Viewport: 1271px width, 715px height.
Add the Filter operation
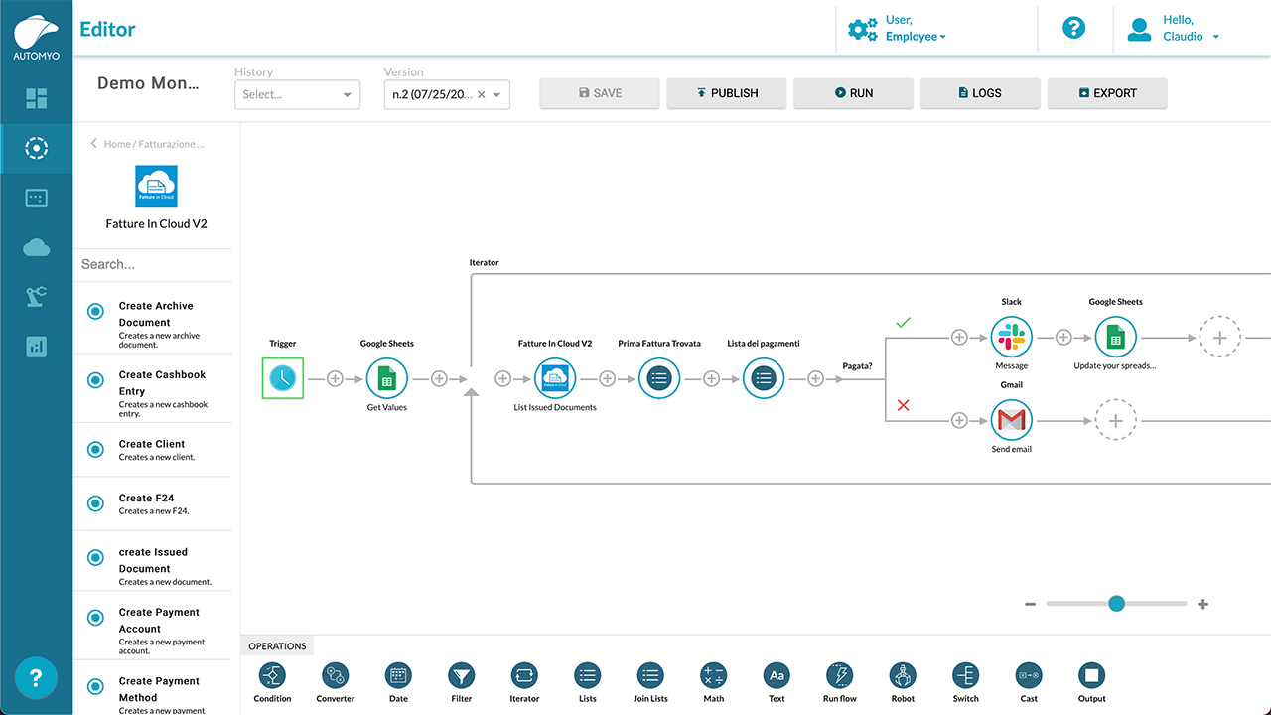462,676
